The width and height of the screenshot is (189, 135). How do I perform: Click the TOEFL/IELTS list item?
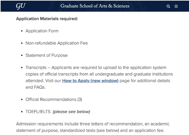click(x=38, y=112)
